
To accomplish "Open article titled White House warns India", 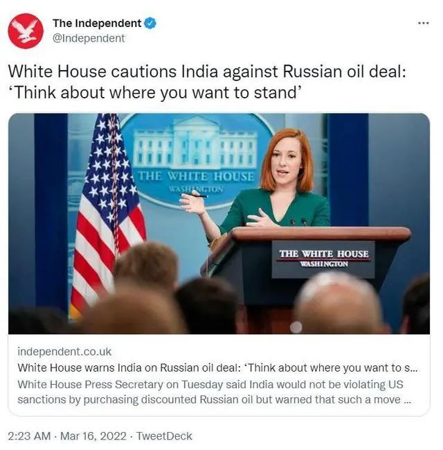I will (217, 367).
